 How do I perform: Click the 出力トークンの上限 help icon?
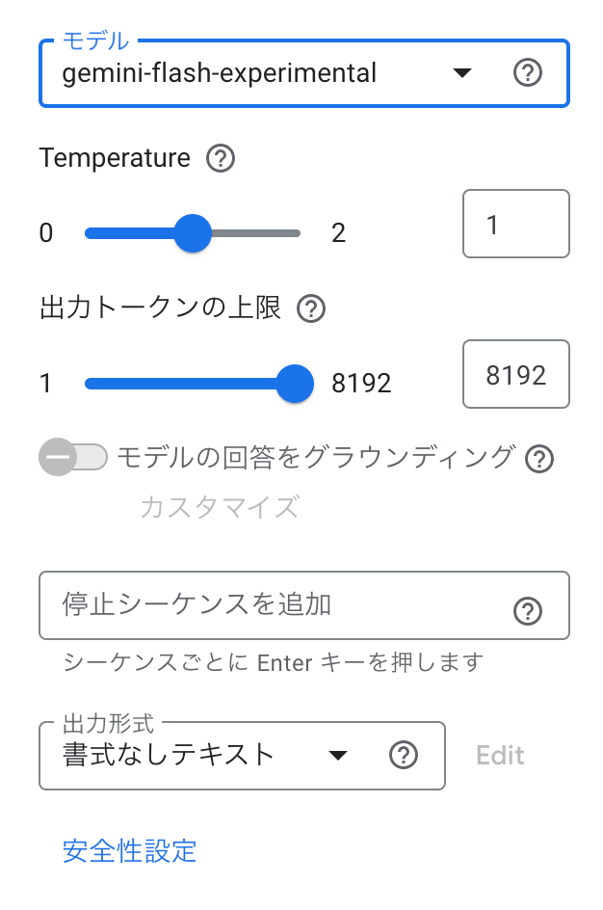pos(310,308)
